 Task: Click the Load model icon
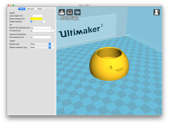[x=62, y=12]
